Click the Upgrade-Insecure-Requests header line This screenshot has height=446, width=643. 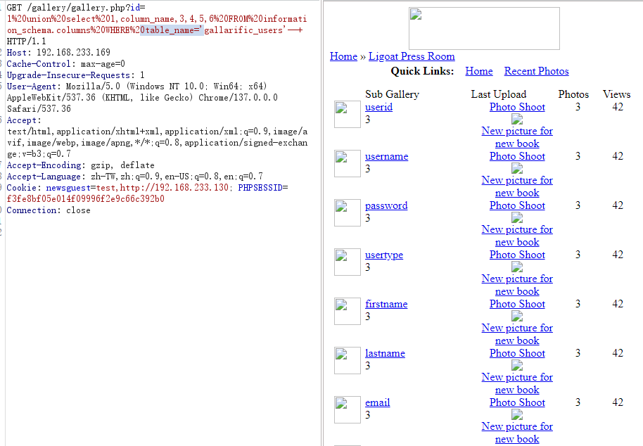pyautogui.click(x=75, y=75)
